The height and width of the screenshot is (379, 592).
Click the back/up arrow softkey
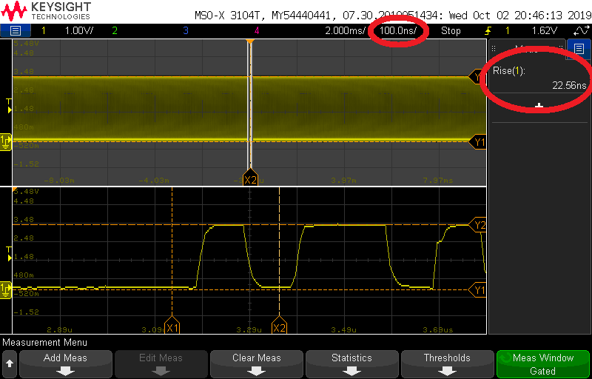pyautogui.click(x=10, y=363)
